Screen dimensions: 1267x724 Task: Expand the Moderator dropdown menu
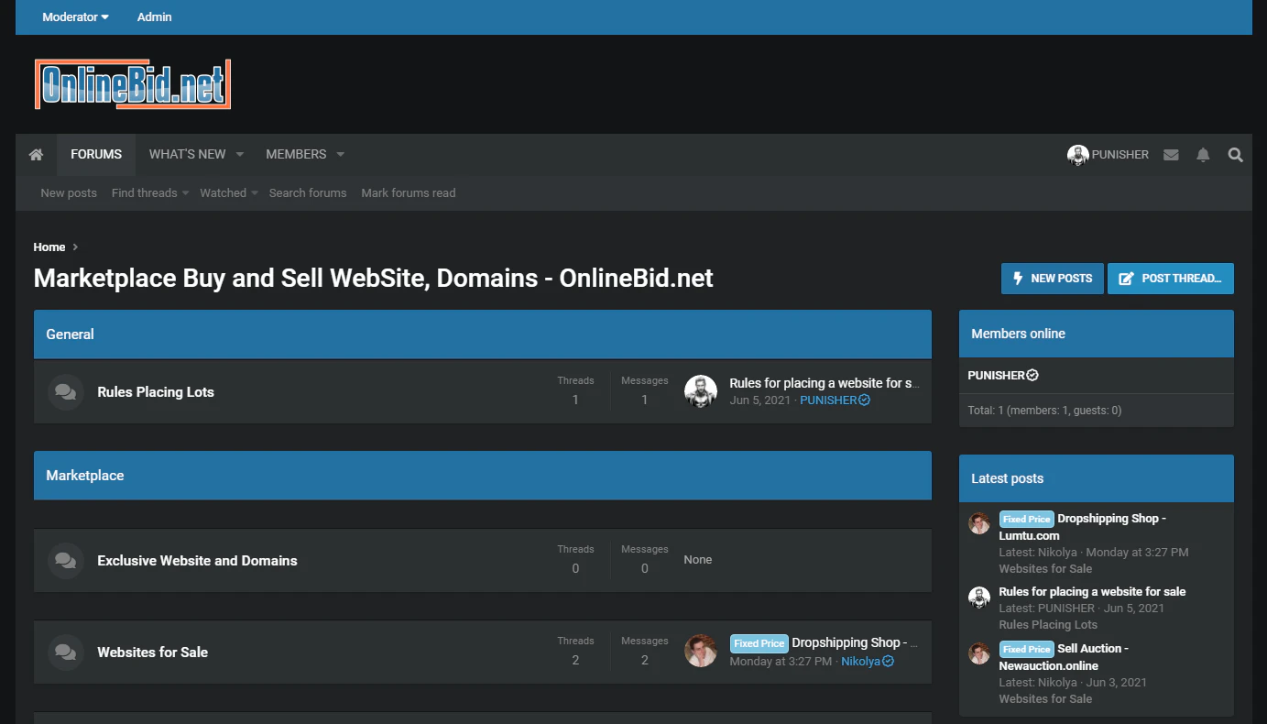click(x=75, y=17)
